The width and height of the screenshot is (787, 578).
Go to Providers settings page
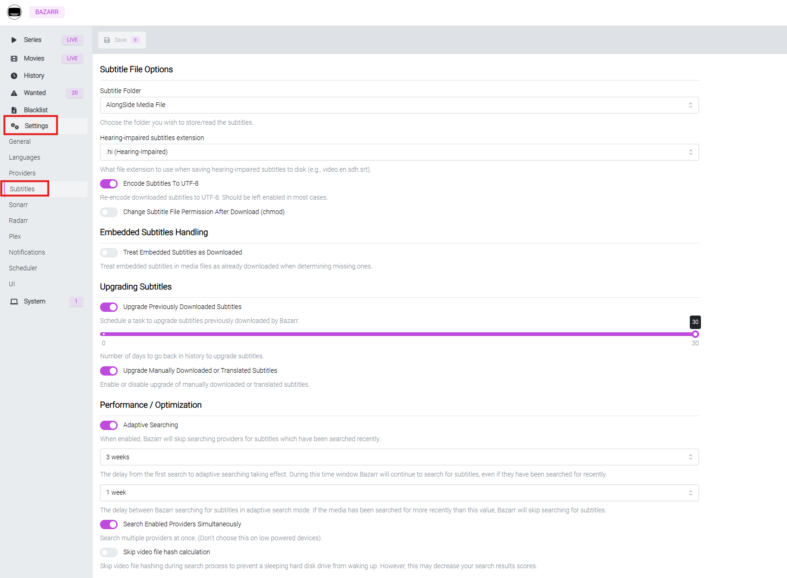click(22, 173)
